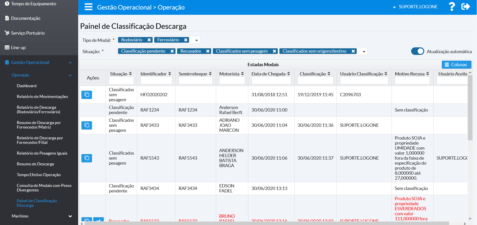Toggle Atualização automática switch
The width and height of the screenshot is (477, 225).
[x=417, y=51]
